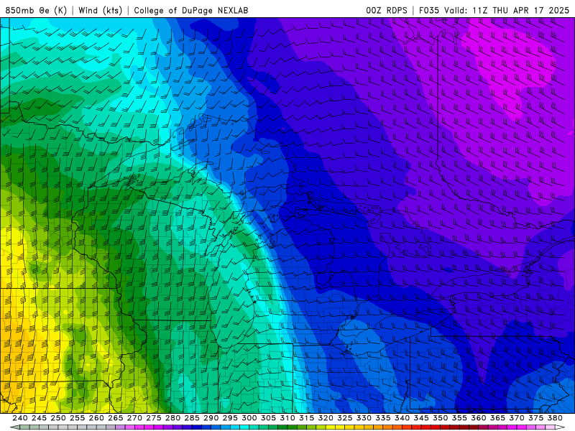Click the 340 value on the color scale

click(402, 418)
